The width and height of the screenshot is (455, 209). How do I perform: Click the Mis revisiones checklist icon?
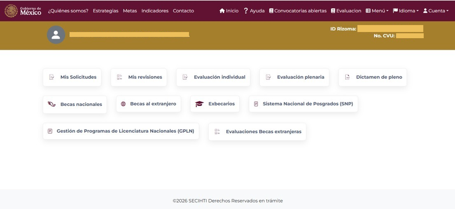click(119, 77)
